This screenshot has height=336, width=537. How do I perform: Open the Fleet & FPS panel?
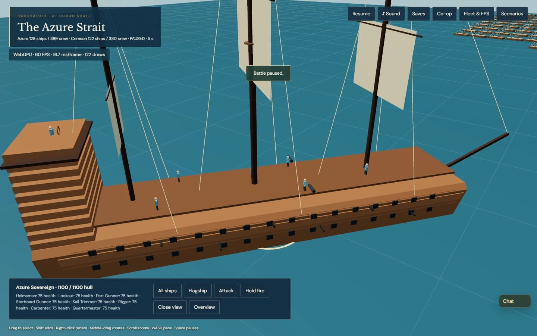[x=476, y=14]
